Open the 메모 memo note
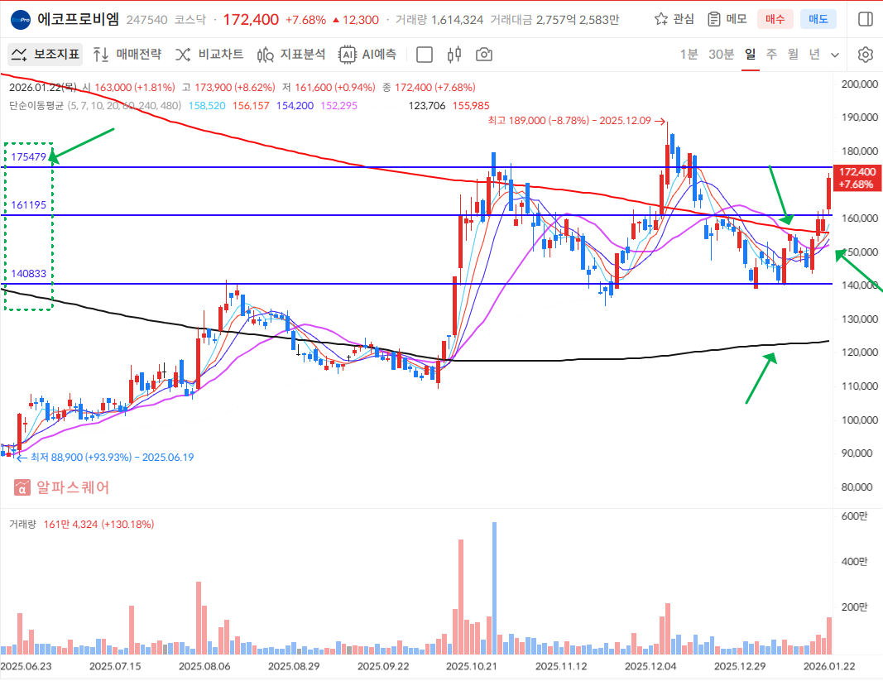This screenshot has width=883, height=681. [x=727, y=18]
